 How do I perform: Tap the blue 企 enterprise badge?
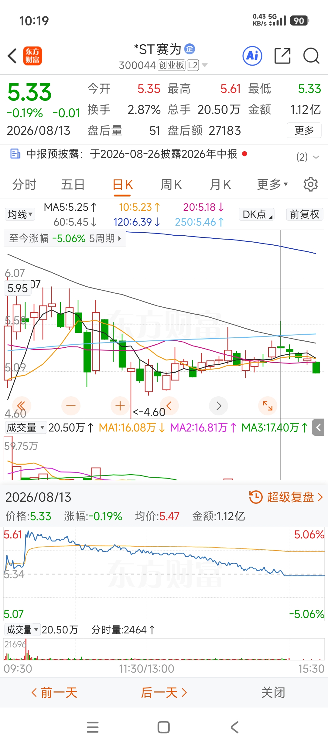pos(190,49)
